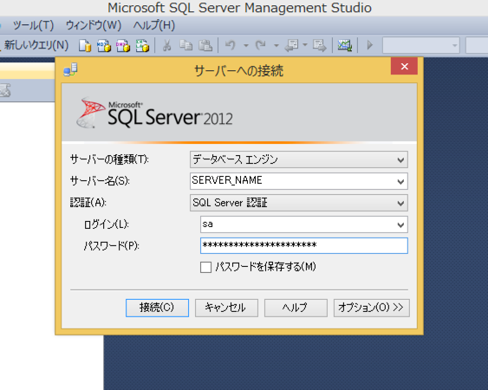Open the empty toolbar combo box
The image size is (488, 390).
pyautogui.click(x=421, y=45)
